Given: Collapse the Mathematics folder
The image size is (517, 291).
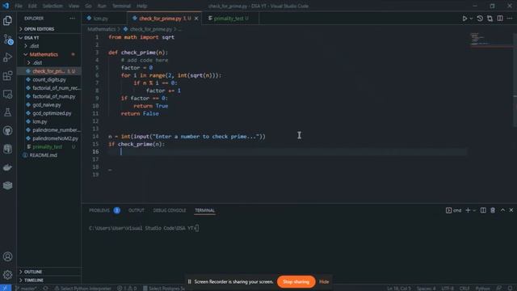Looking at the screenshot, I should (48, 54).
